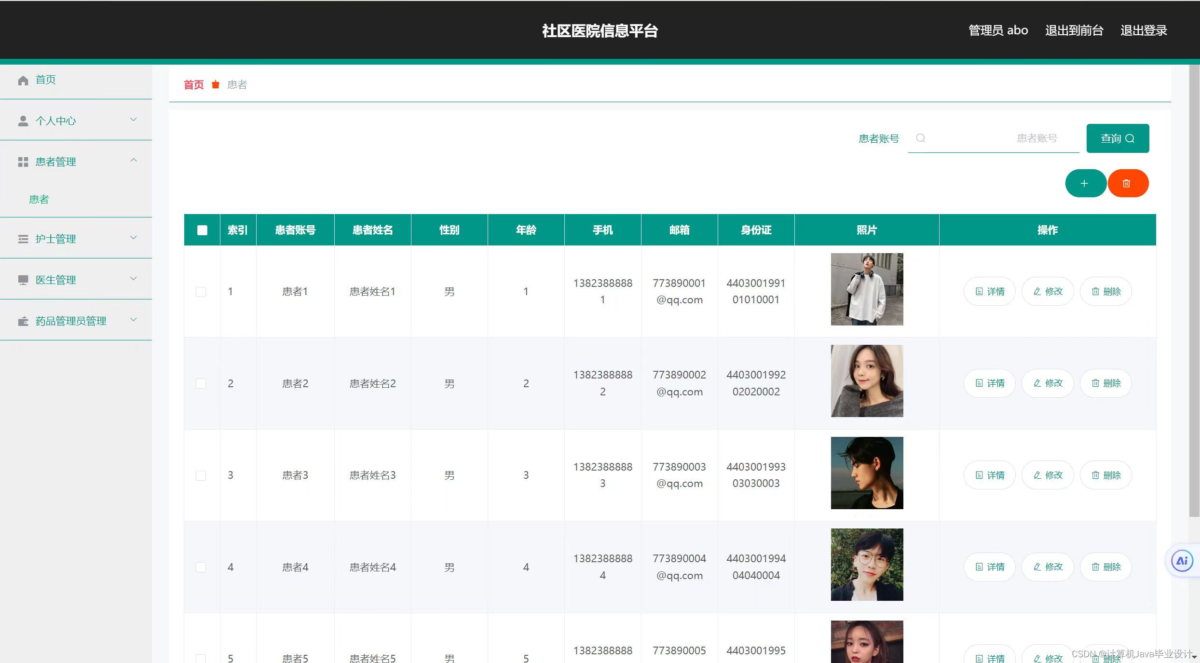Check the checkbox for row 患者3
Image resolution: width=1200 pixels, height=663 pixels.
tap(201, 475)
